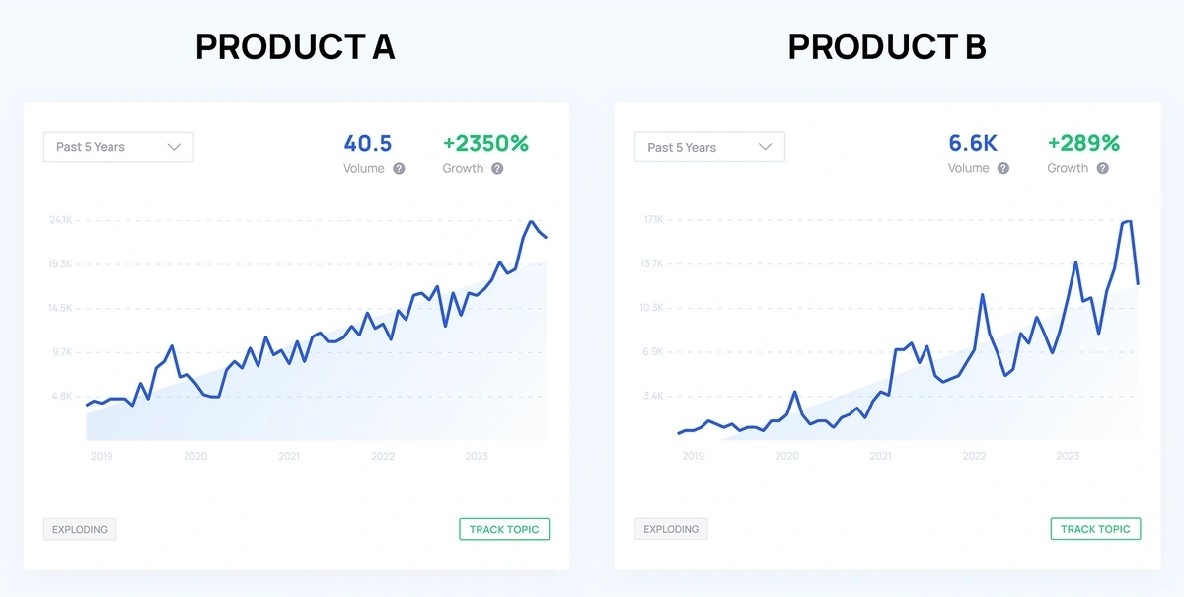The height and width of the screenshot is (597, 1184).
Task: Click Product B 6.6K volume value
Action: (974, 144)
